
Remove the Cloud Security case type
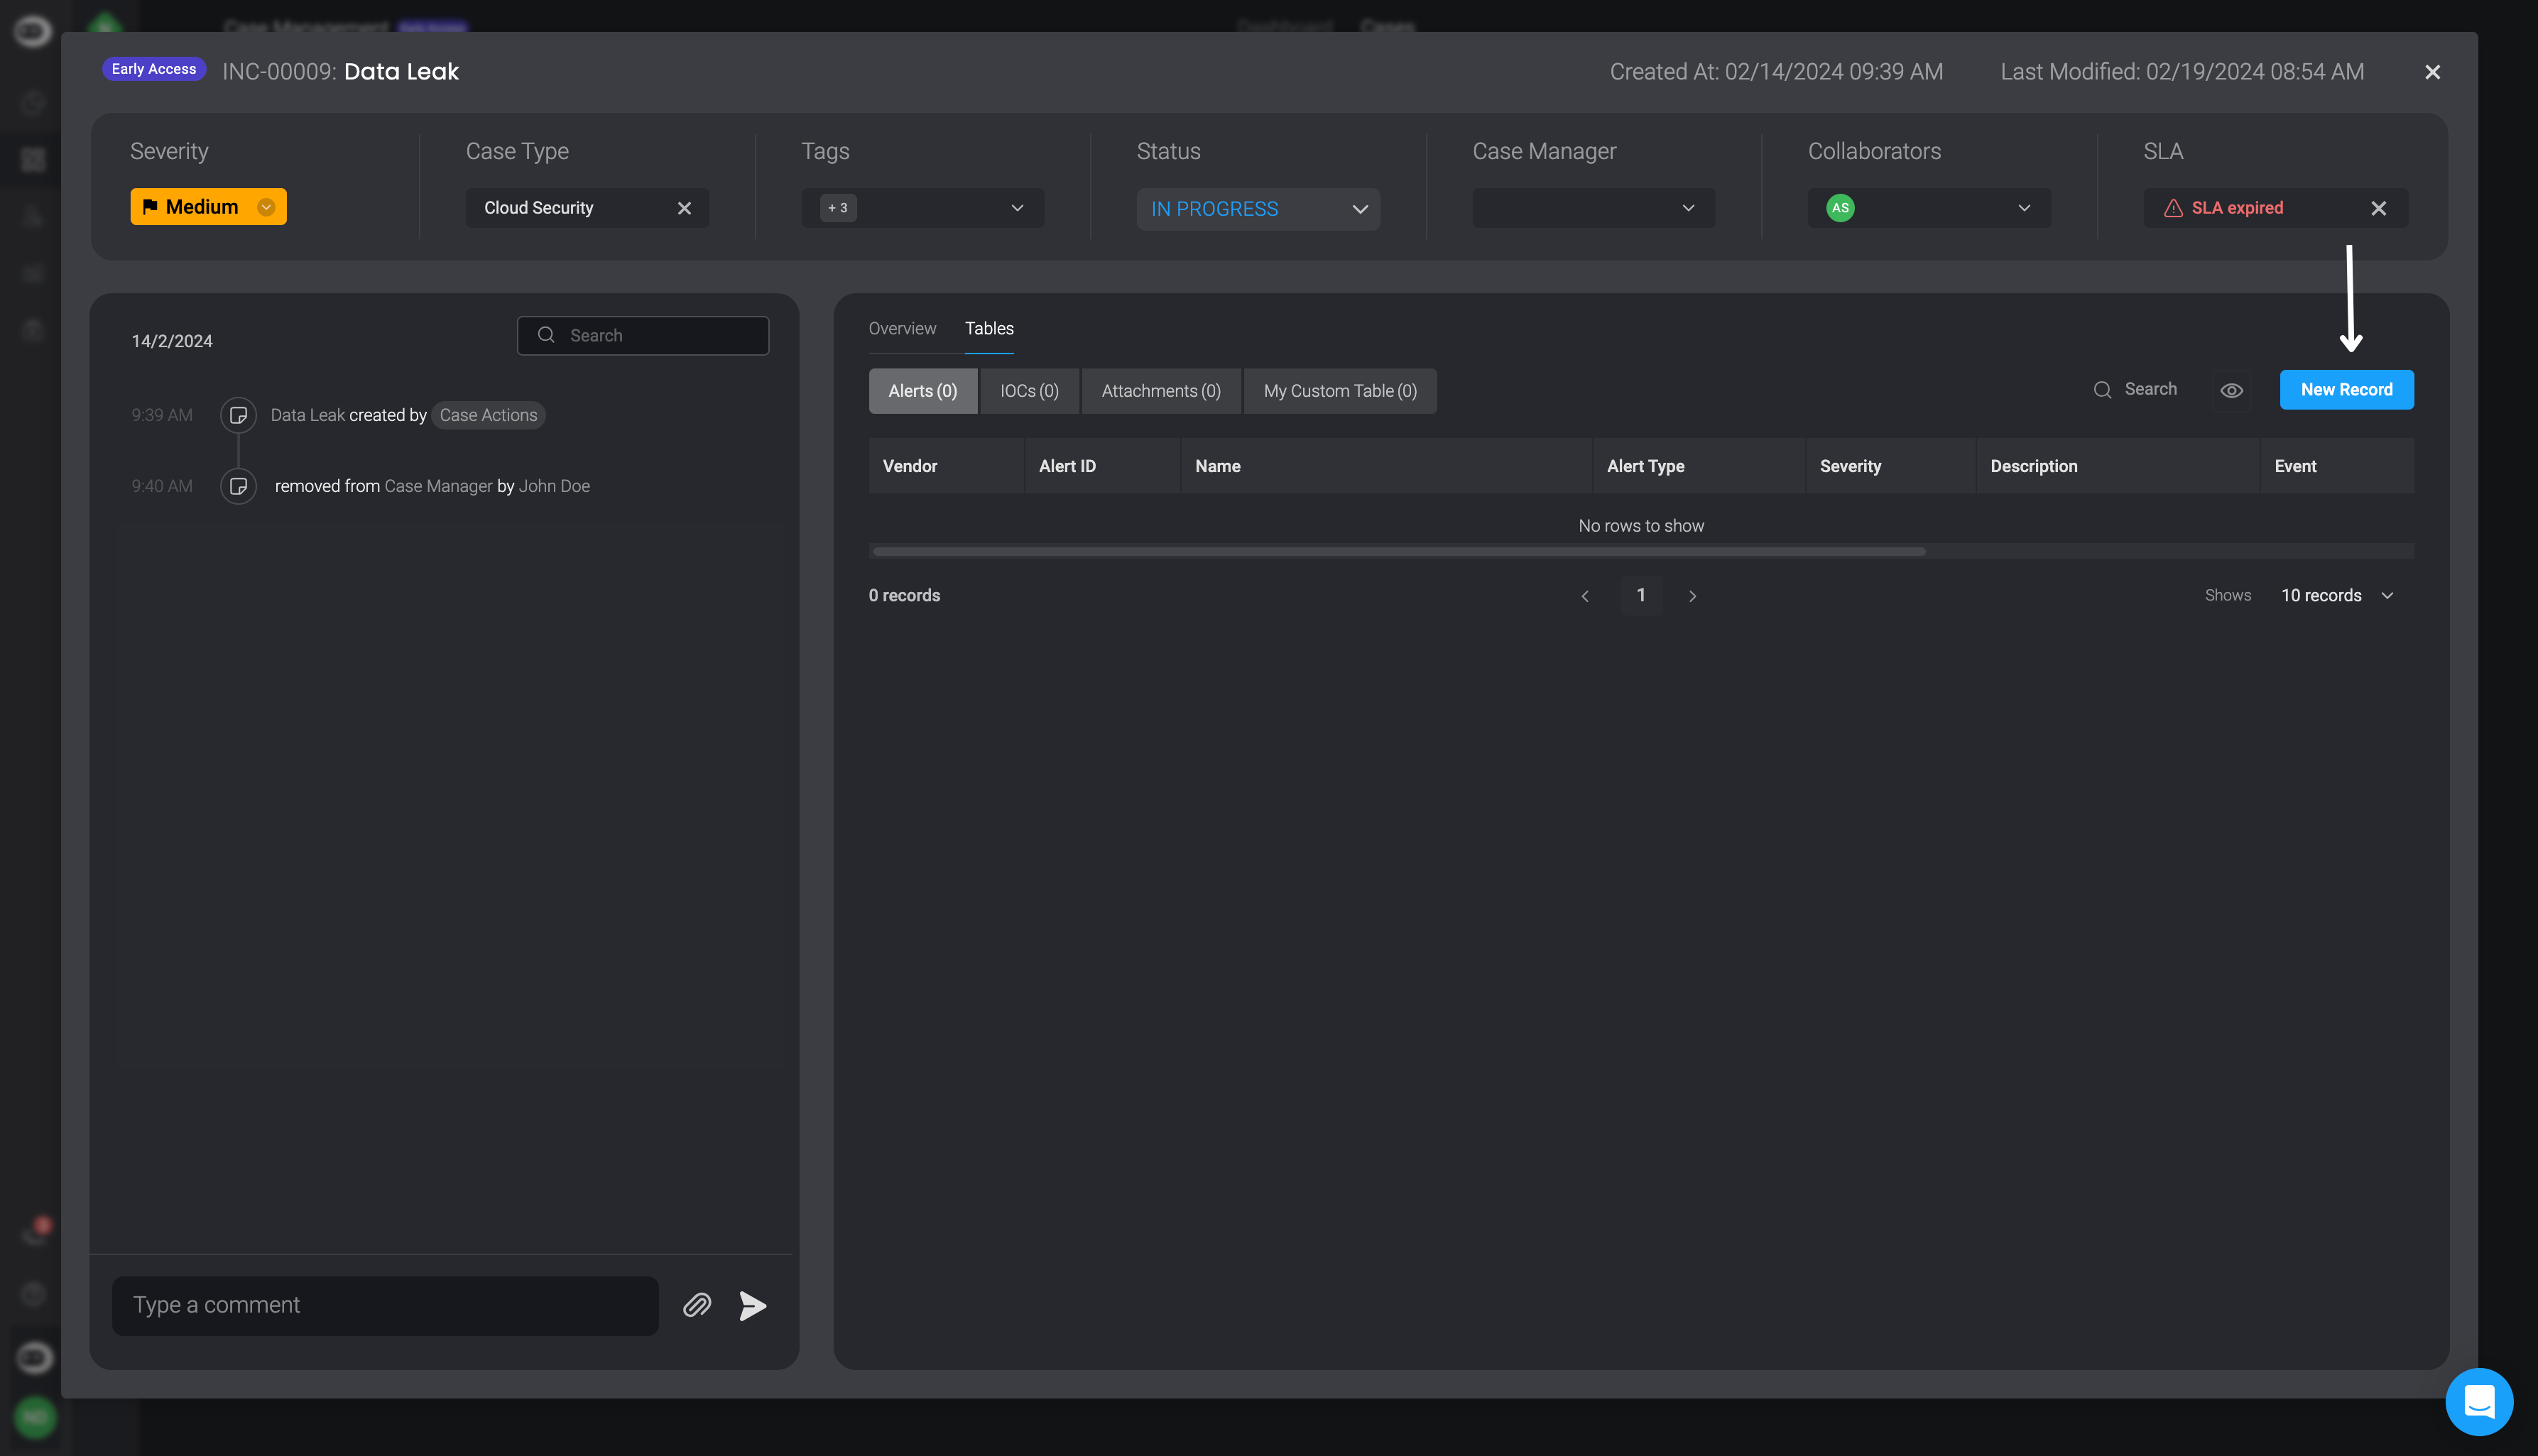(x=684, y=208)
